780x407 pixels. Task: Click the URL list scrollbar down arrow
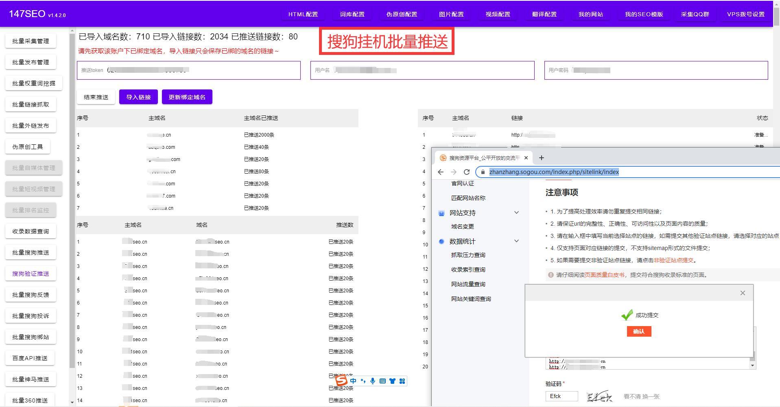752,365
